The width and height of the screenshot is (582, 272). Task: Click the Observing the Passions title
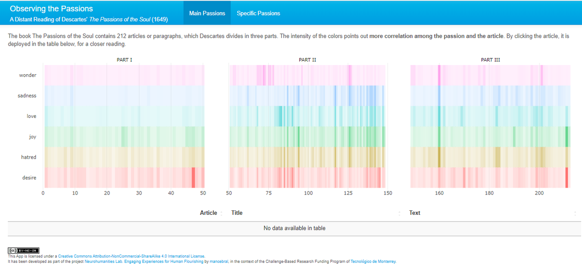tap(51, 9)
